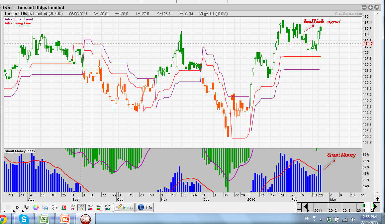Toggle the SR support resistance indicator
The height and width of the screenshot is (224, 385).
(x=64, y=207)
